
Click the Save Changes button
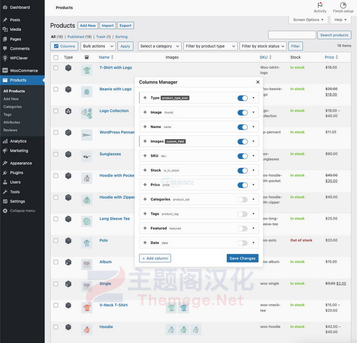click(242, 258)
